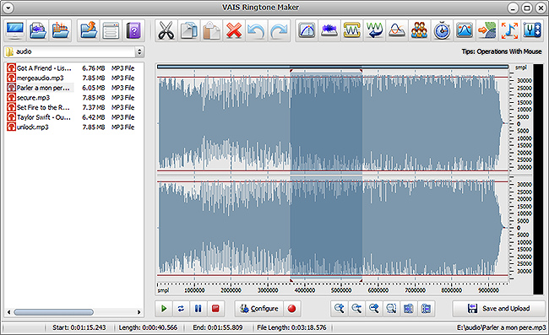
Task: Click the folder icon with orange upload arrow
Action: (88, 30)
